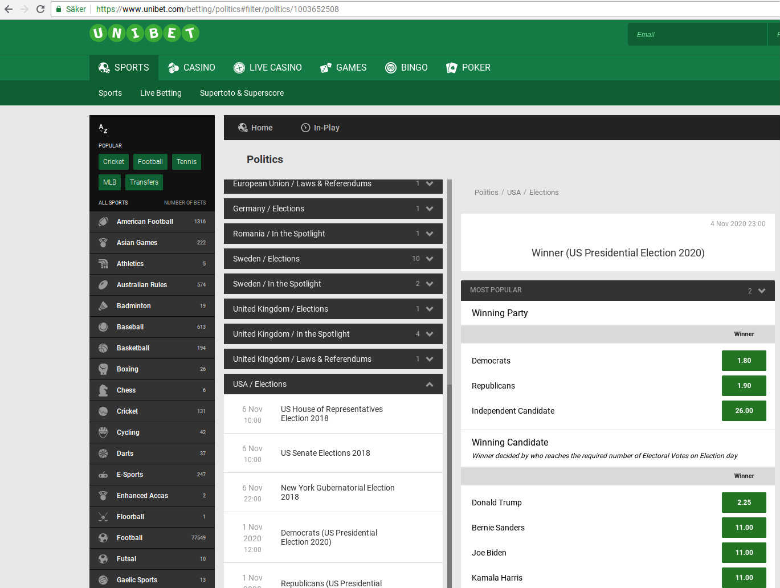Image resolution: width=780 pixels, height=588 pixels.
Task: Click the Baseball icon in sidebar
Action: (103, 327)
